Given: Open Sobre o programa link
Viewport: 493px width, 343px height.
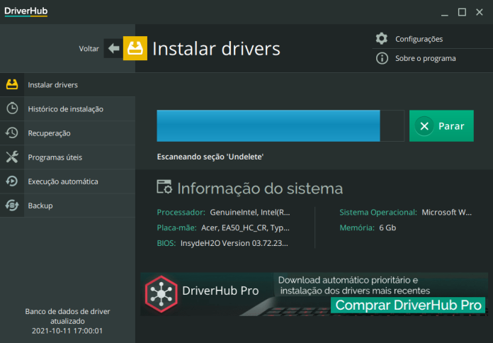Looking at the screenshot, I should click(426, 59).
